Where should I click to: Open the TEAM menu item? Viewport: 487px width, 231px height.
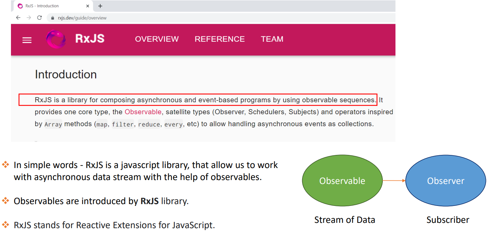pos(272,39)
